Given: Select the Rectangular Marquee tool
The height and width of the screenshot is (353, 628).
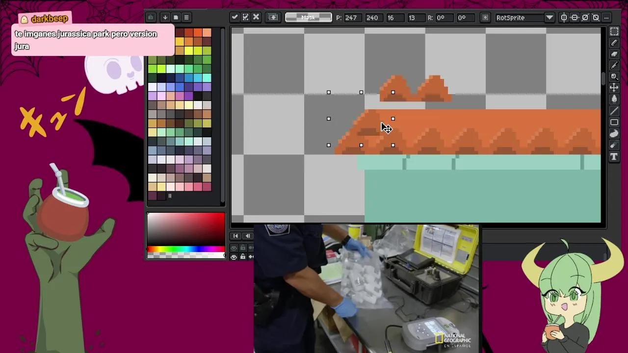Looking at the screenshot, I should click(614, 31).
